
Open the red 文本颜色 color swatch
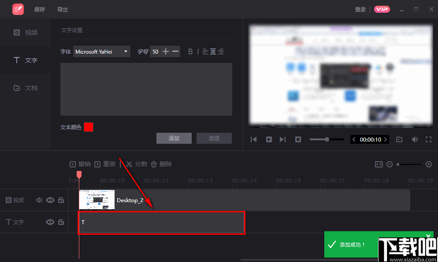pos(88,127)
